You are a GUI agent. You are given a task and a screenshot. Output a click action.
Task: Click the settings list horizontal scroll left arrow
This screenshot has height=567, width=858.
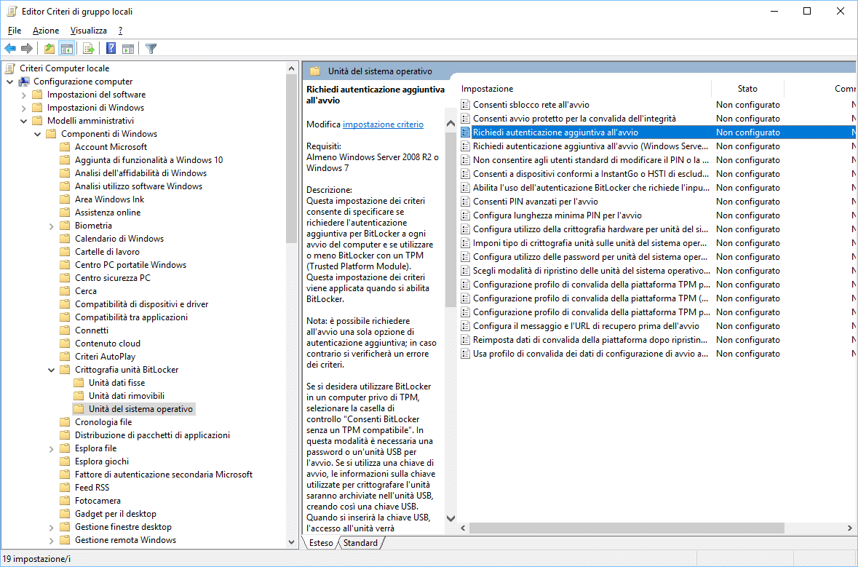pyautogui.click(x=463, y=528)
